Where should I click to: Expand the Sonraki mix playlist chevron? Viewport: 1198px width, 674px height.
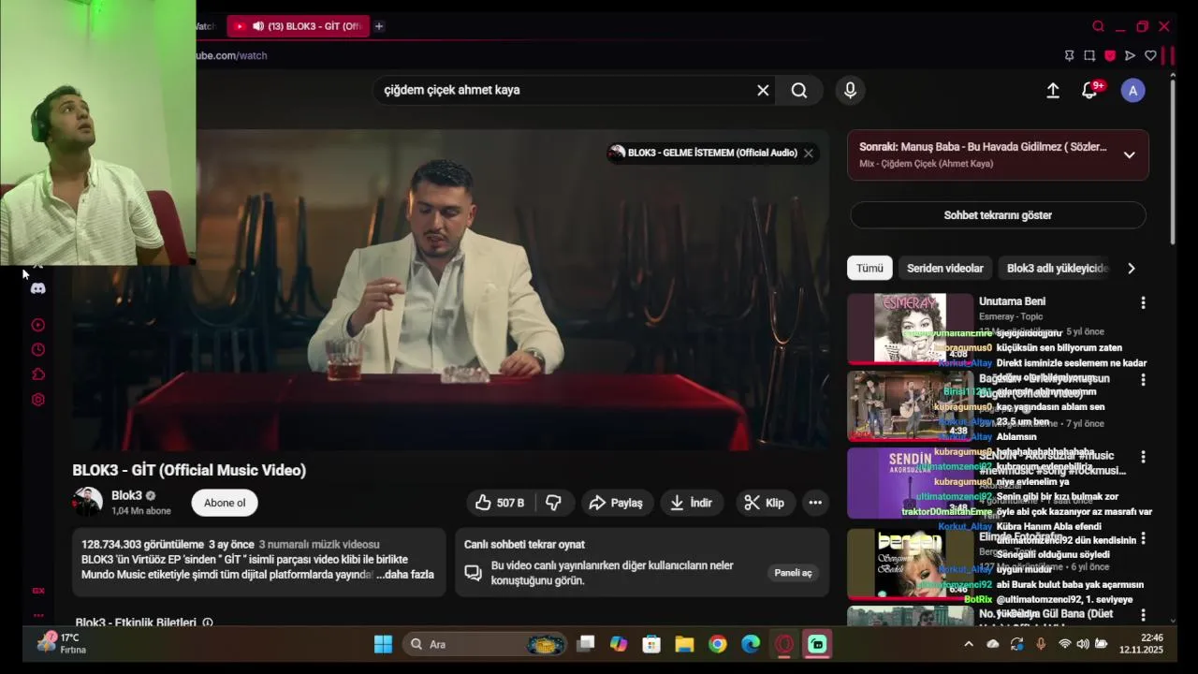[x=1129, y=154]
